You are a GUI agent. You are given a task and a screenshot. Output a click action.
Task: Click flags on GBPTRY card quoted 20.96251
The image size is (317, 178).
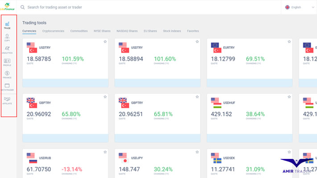(124, 103)
